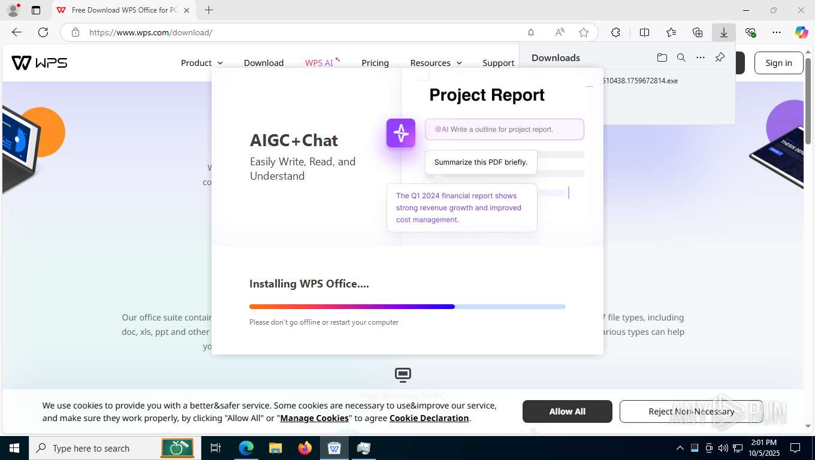Open Task View on the taskbar

click(216, 448)
